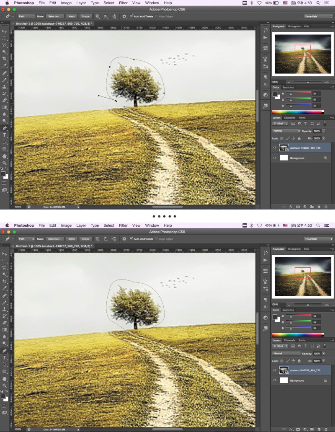The height and width of the screenshot is (432, 335).
Task: Open Normal blend mode dropdown in lower window
Action: 286,354
